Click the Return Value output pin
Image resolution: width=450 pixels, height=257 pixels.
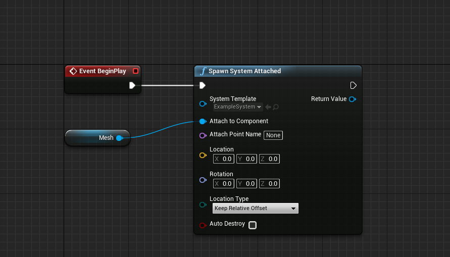[x=353, y=99]
